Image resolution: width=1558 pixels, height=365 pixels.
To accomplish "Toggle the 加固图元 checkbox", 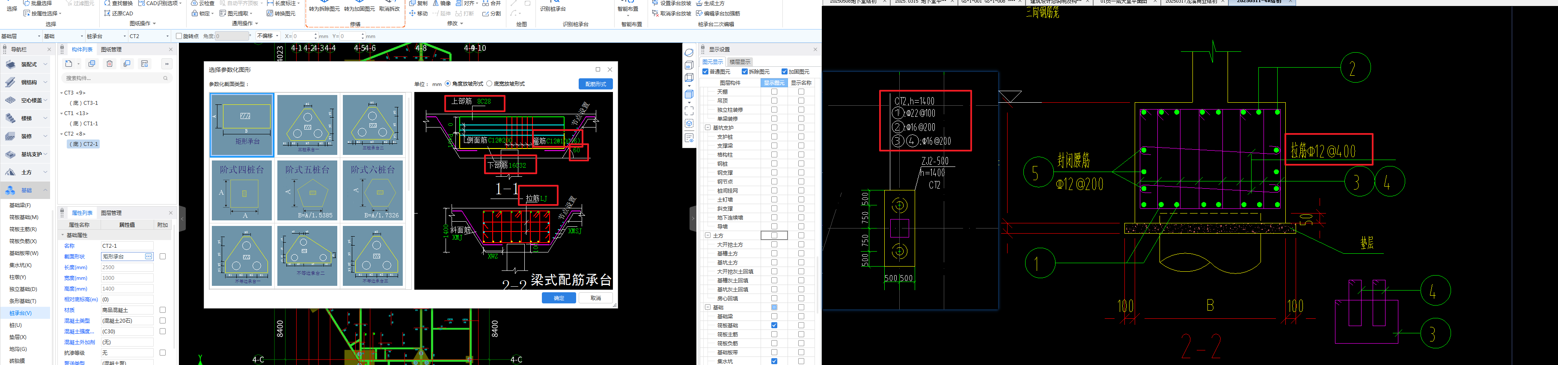I will [785, 71].
